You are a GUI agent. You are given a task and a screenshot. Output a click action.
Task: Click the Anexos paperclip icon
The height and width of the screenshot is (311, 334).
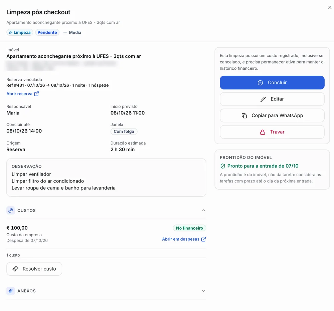click(x=10, y=291)
